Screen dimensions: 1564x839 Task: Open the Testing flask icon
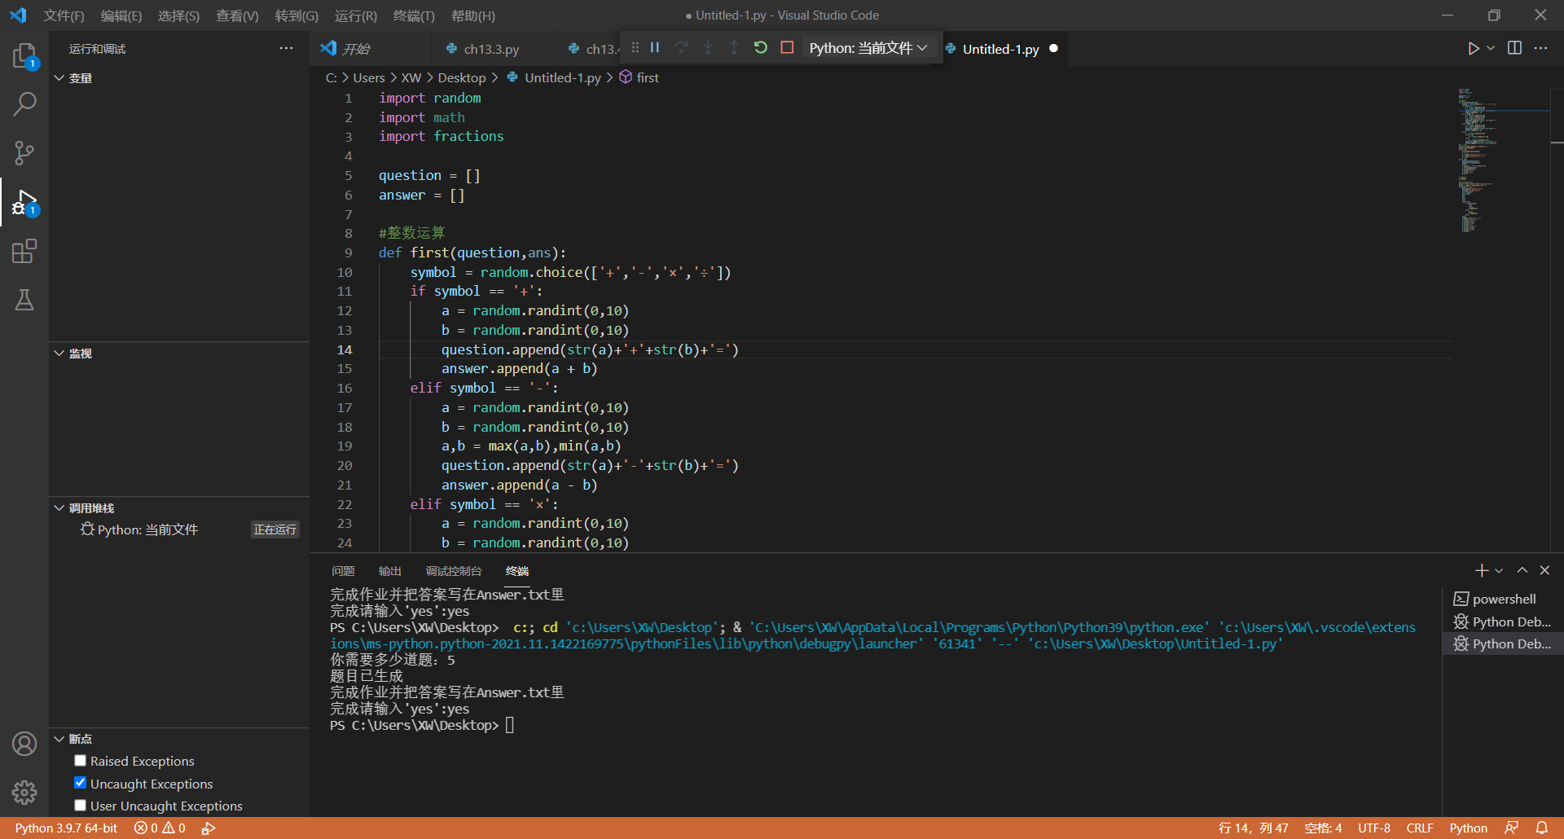(x=24, y=300)
